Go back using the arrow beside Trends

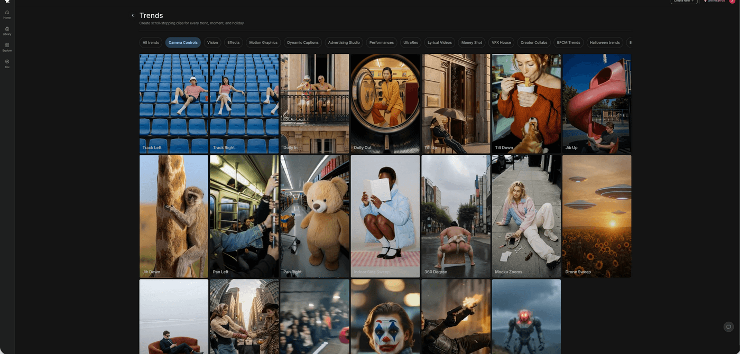coord(133,15)
